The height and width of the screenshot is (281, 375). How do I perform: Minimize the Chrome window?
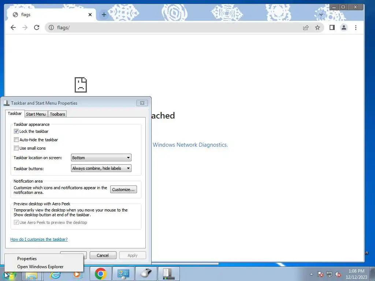tap(334, 7)
